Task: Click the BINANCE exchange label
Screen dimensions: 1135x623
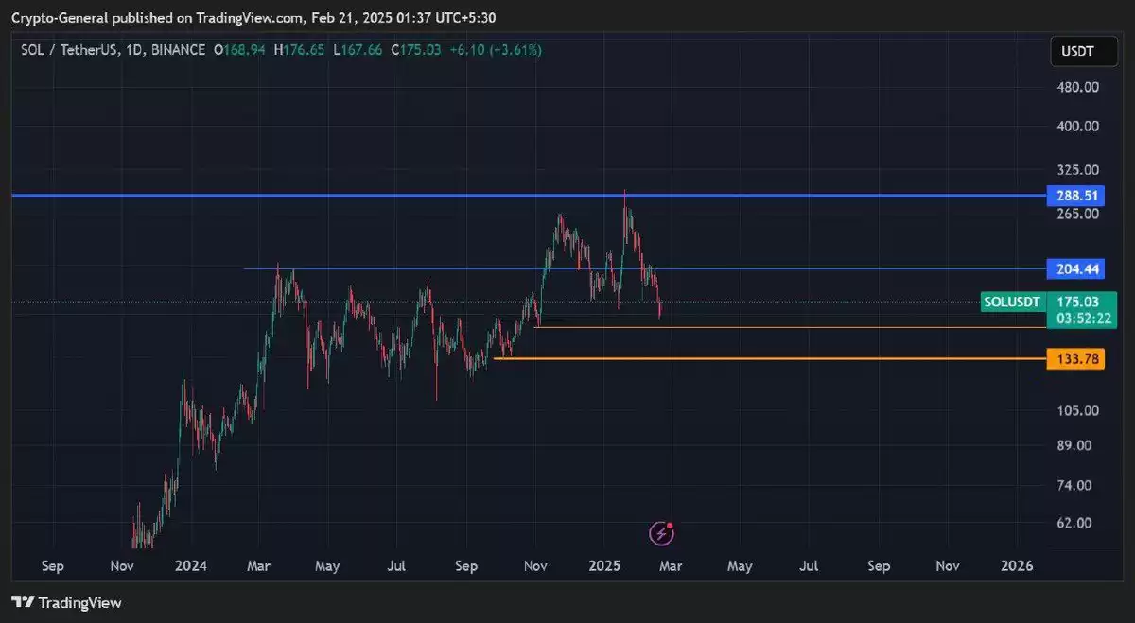Action: (x=178, y=50)
